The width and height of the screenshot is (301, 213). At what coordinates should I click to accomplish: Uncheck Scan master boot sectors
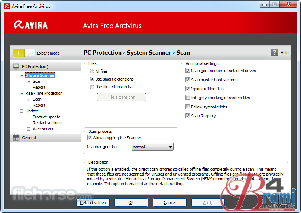[188, 79]
